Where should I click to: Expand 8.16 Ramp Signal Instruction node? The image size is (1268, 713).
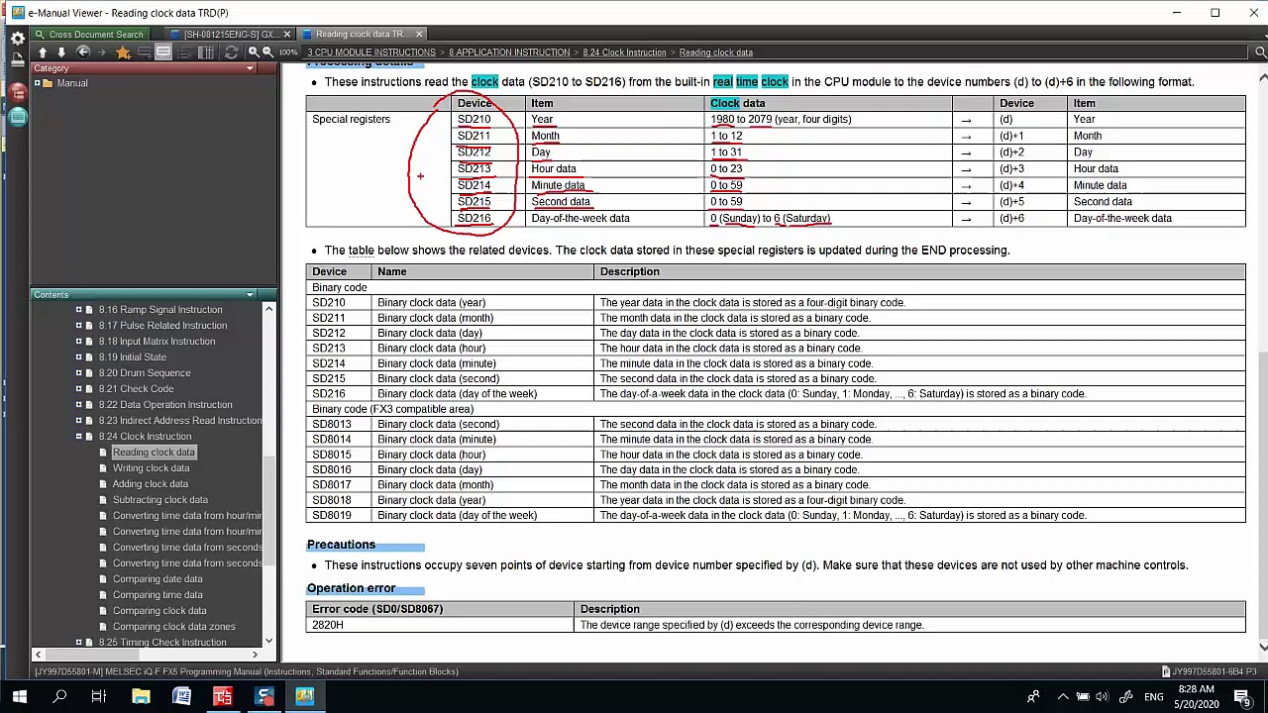coord(78,309)
